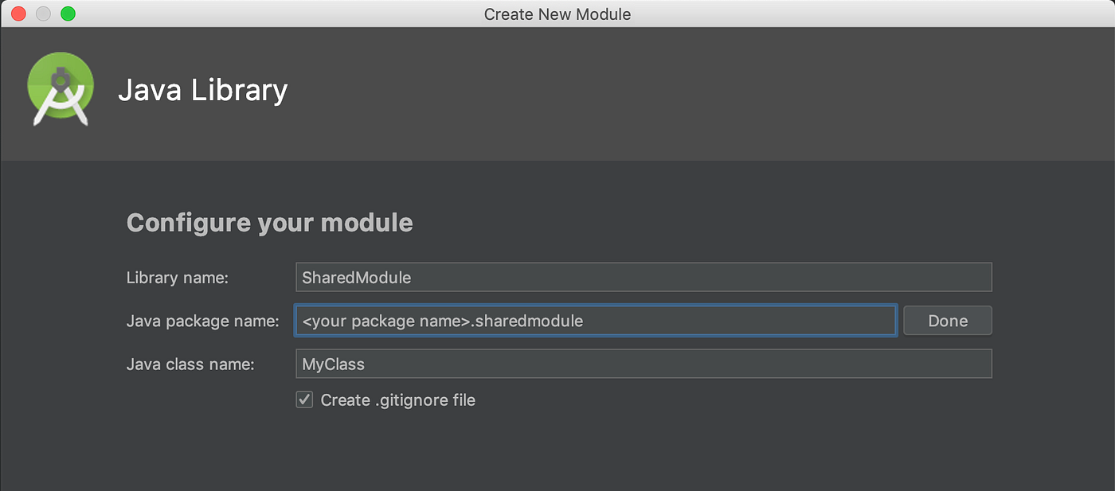Screen dimensions: 1115x491
Task: Click the 'Configure your module' heading
Action: pyautogui.click(x=269, y=222)
